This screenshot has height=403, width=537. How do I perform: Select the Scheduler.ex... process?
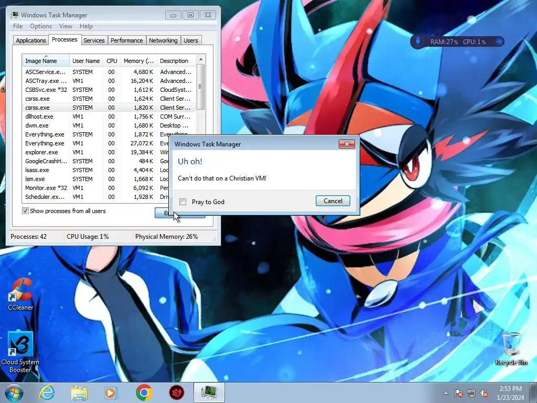click(x=96, y=197)
